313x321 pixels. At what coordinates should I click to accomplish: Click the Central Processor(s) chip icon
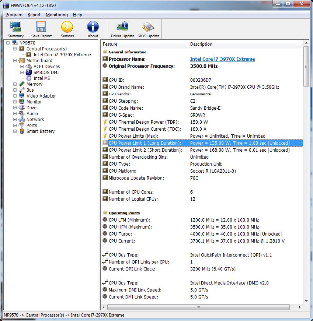[x=22, y=49]
